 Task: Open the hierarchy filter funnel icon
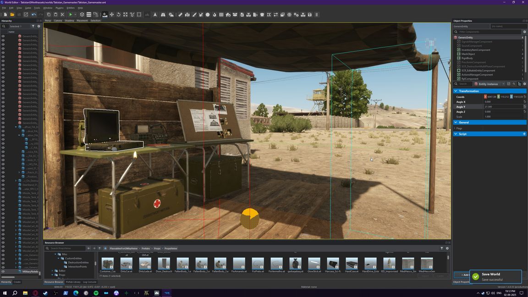[33, 26]
